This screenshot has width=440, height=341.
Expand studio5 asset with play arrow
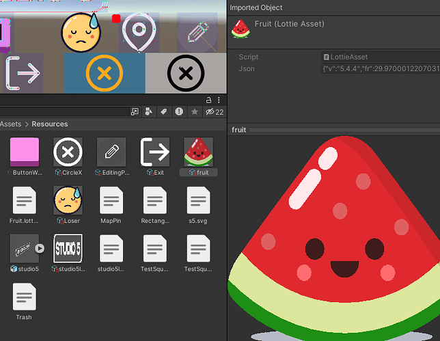(40, 248)
